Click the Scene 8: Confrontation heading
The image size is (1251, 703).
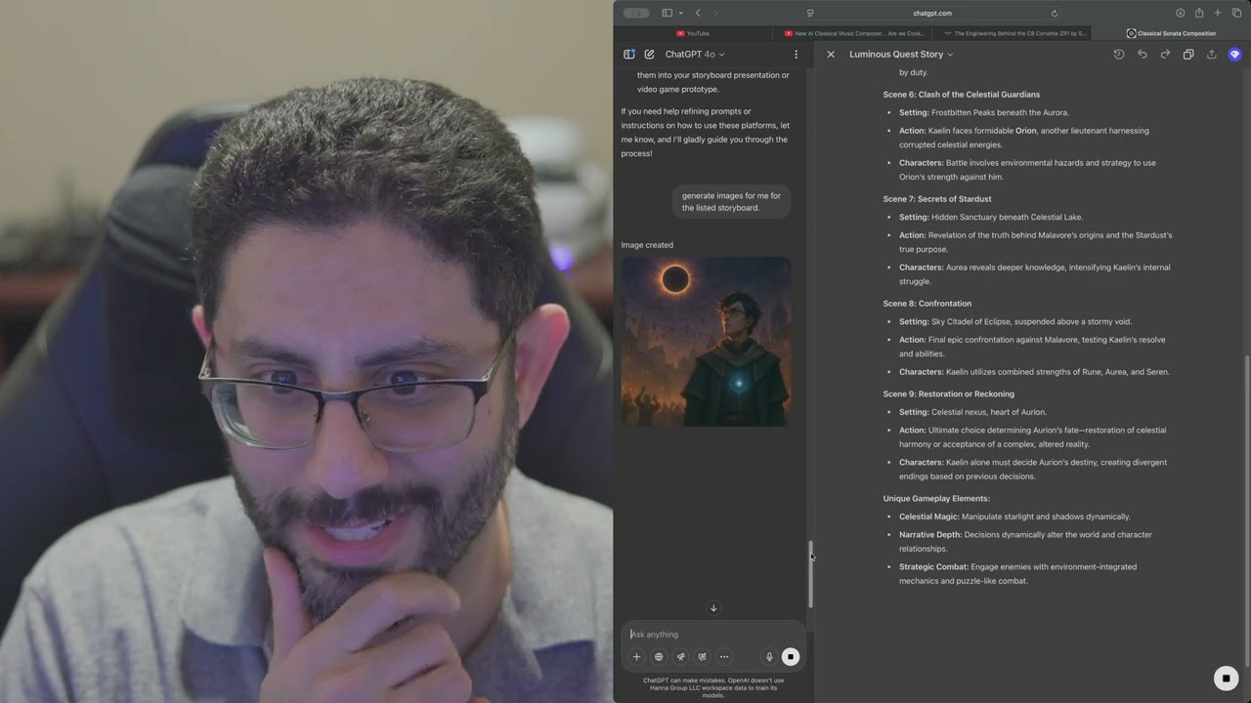927,304
